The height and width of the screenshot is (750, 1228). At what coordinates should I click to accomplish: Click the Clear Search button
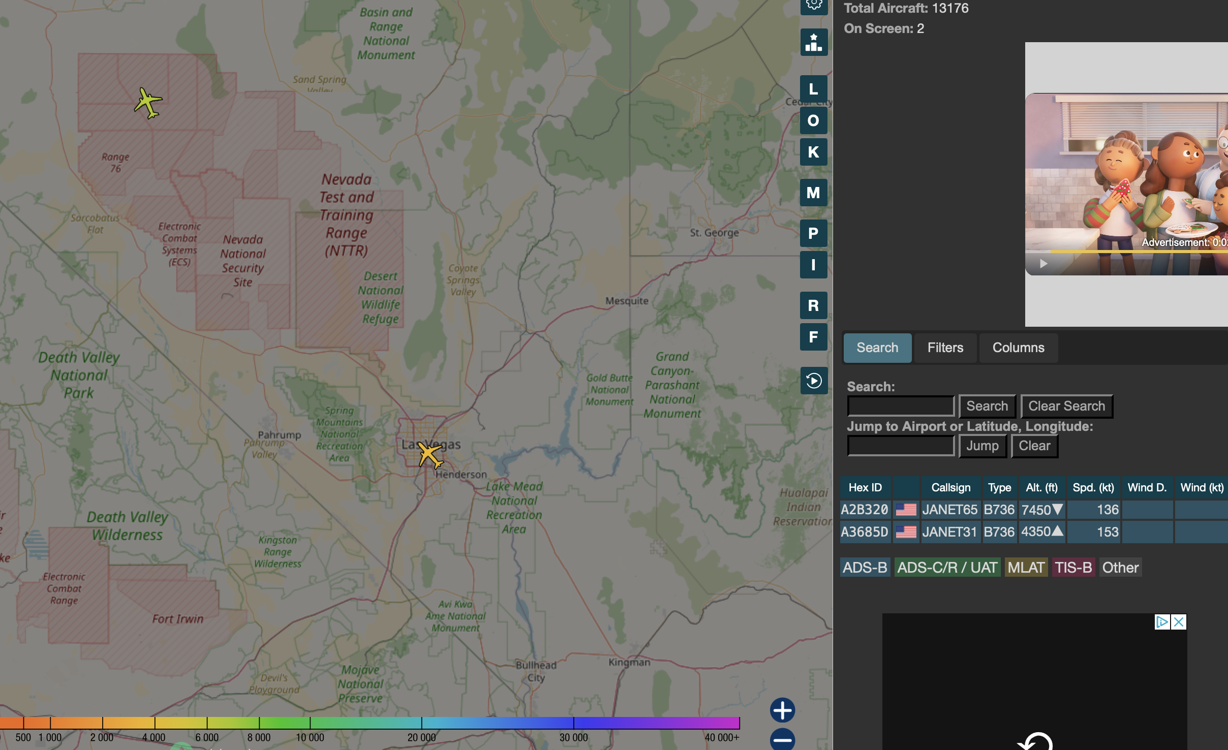coord(1067,406)
